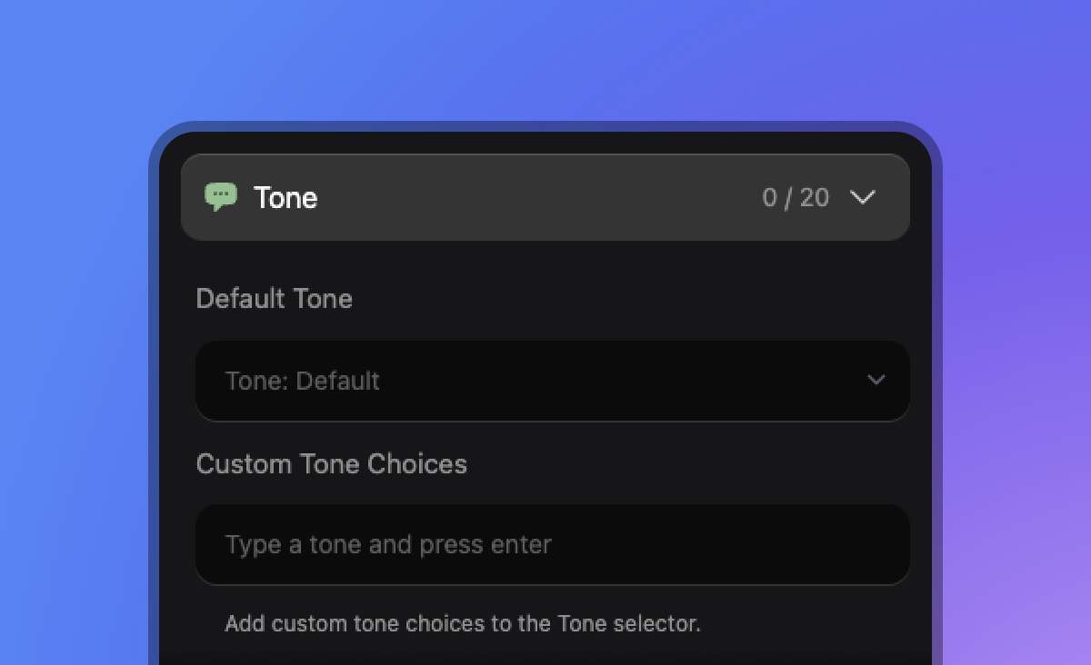Focus the "Type a tone and press enter" field
The image size is (1091, 665).
pyautogui.click(x=552, y=544)
